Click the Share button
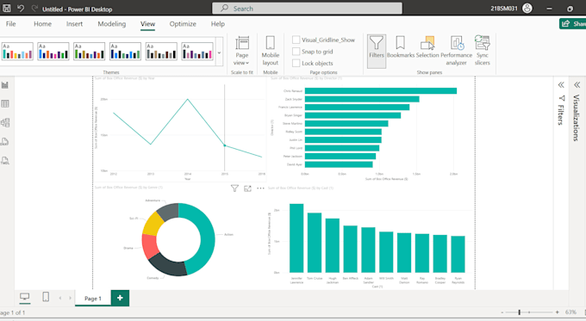The image size is (586, 321). pyautogui.click(x=572, y=23)
